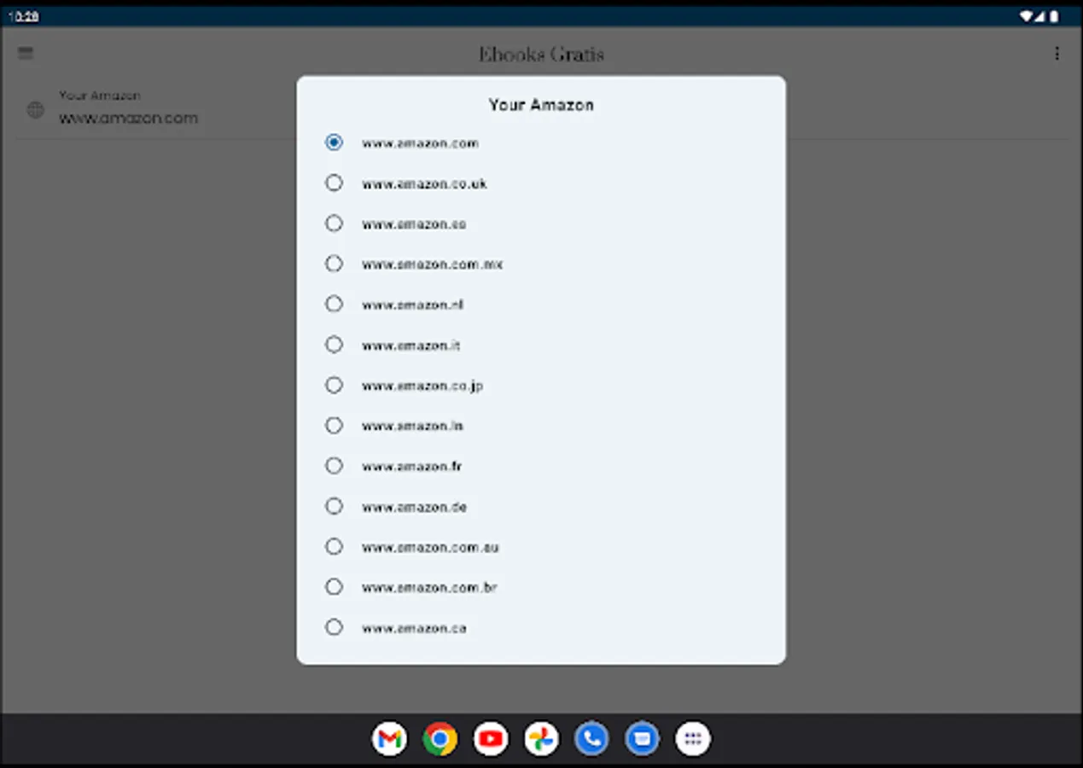This screenshot has height=768, width=1083.
Task: Select www.amazon.co.jp radio button
Action: pos(334,385)
